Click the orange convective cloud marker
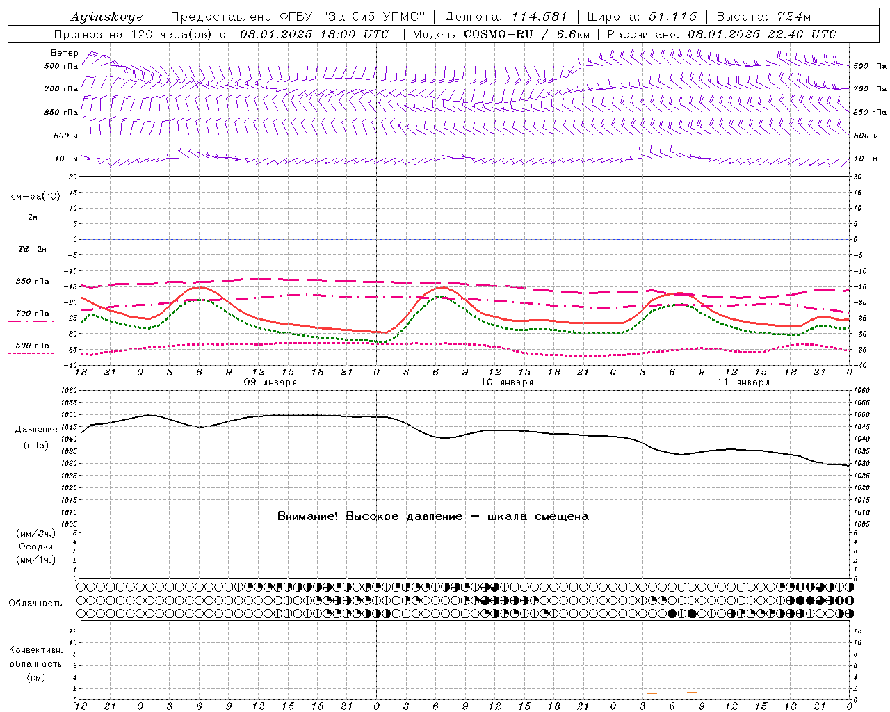 pos(672,693)
